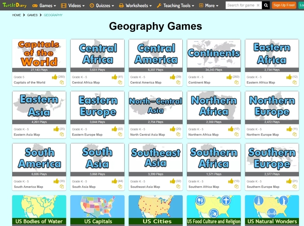Image resolution: width=304 pixels, height=226 pixels.
Task: Click thumbs-up on Continent Map
Action: pos(229,77)
